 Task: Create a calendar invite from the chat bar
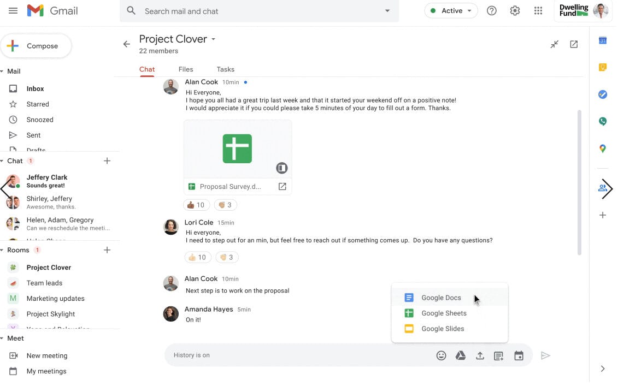point(519,355)
